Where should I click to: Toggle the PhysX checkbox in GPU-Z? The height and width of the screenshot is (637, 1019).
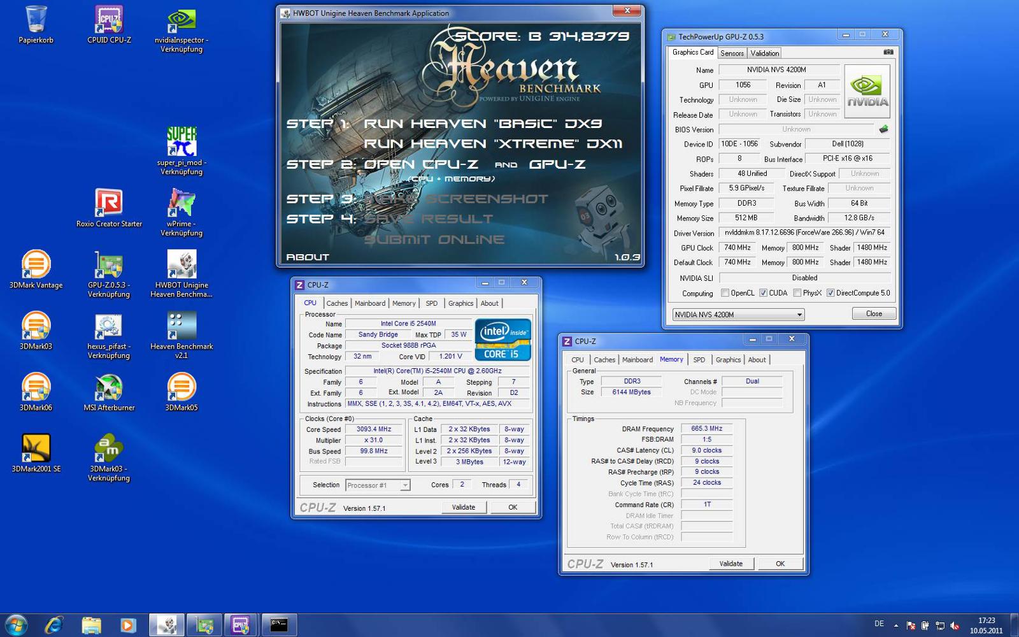point(797,293)
